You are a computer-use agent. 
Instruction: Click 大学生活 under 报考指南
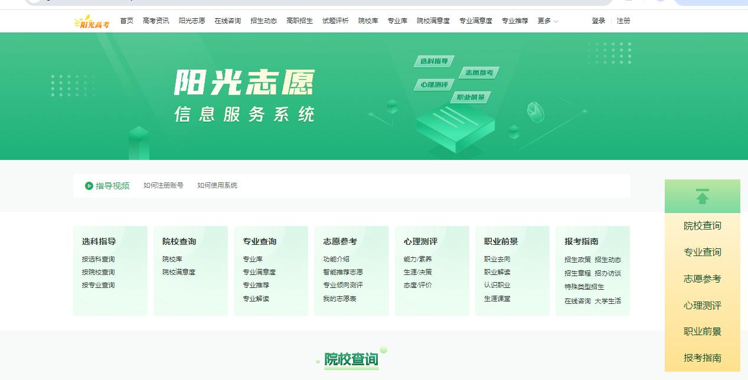click(x=607, y=301)
